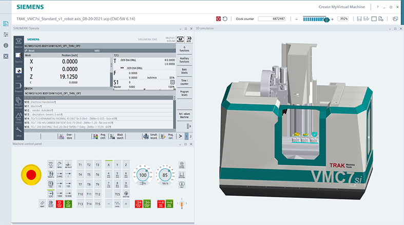404x225 pixels.
Task: Open the Diagnostics area
Action: pyautogui.click(x=18, y=118)
